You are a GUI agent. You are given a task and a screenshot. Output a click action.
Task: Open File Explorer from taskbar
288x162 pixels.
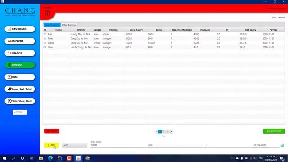tap(41, 158)
